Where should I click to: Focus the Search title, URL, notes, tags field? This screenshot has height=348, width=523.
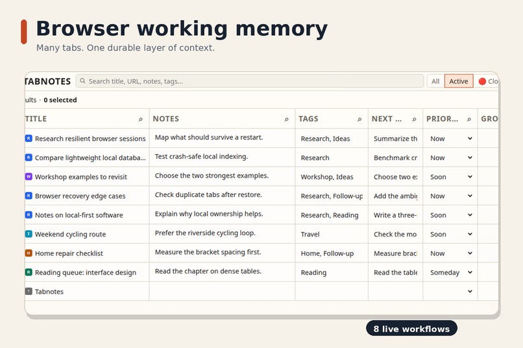pos(250,81)
